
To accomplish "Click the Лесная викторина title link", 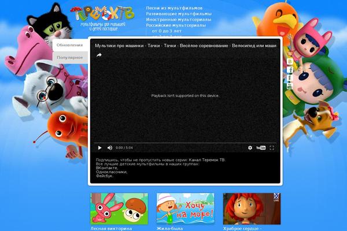I will (111, 229).
